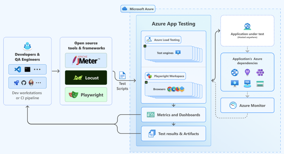Click the Metrics and Dashboards chart icon

(151, 114)
